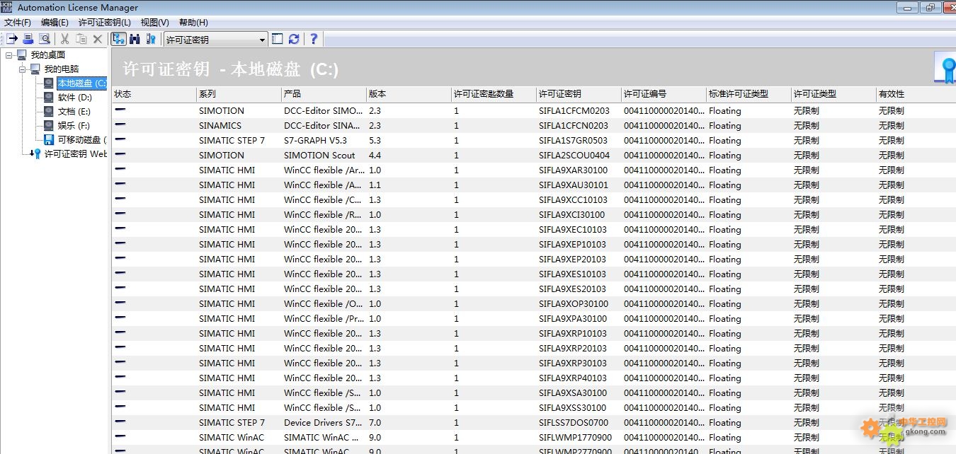Click the check license key icon
Image resolution: width=956 pixels, height=454 pixels.
click(150, 39)
